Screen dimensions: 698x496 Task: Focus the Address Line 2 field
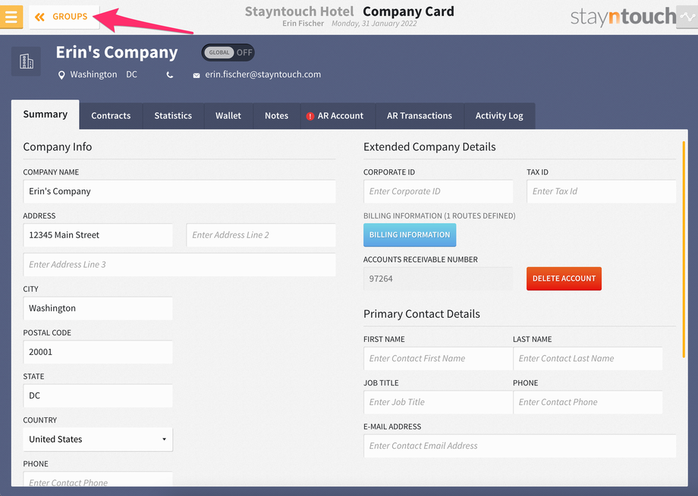click(261, 235)
